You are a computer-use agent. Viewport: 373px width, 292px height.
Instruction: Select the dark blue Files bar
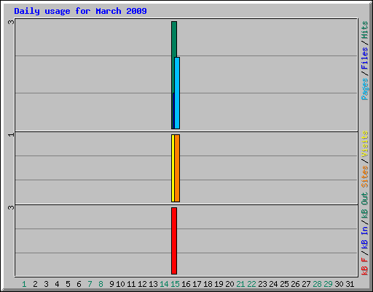[173, 111]
